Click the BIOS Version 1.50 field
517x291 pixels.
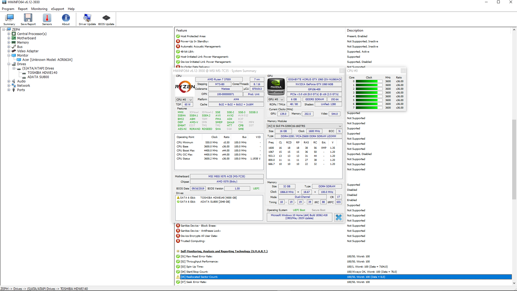pyautogui.click(x=237, y=189)
